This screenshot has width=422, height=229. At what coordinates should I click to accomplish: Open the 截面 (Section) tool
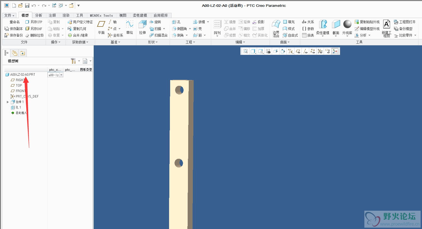pyautogui.click(x=336, y=28)
